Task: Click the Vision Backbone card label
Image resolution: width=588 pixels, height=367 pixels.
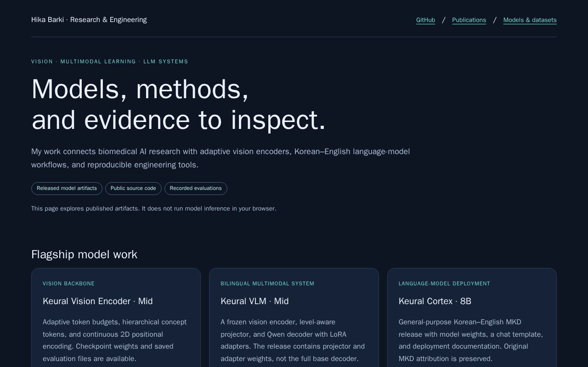Action: point(68,284)
